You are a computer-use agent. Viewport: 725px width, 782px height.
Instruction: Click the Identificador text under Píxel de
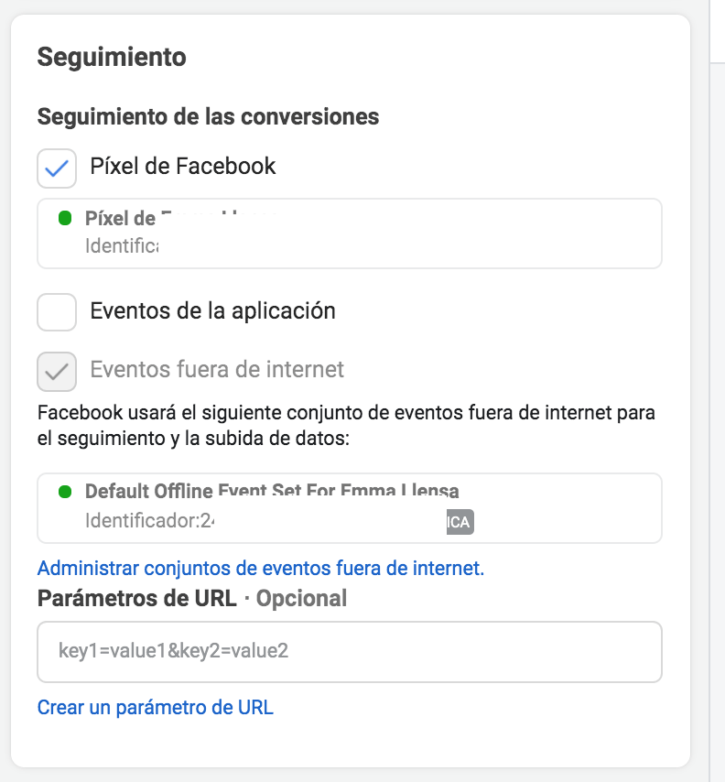[122, 246]
